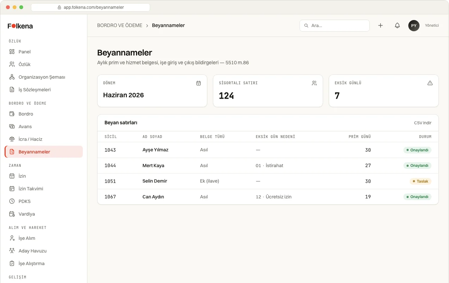Click the Onaylandı badge for Mert Kaya

point(417,165)
